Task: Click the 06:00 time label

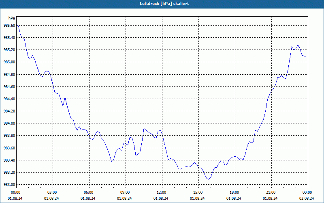Action: point(89,192)
